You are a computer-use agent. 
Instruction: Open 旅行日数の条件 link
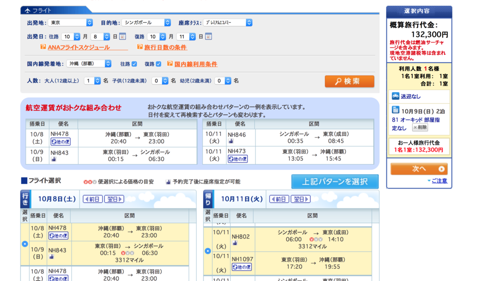165,47
